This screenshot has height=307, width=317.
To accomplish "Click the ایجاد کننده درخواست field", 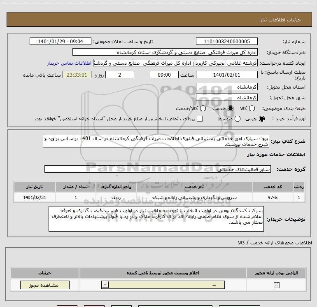I will (175, 63).
